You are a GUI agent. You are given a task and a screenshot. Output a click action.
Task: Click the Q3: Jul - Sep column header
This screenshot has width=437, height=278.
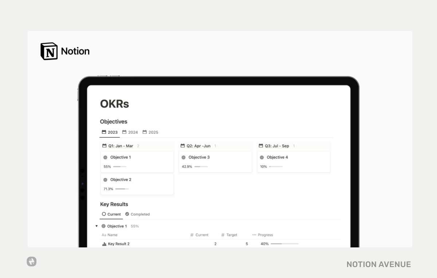[277, 146]
